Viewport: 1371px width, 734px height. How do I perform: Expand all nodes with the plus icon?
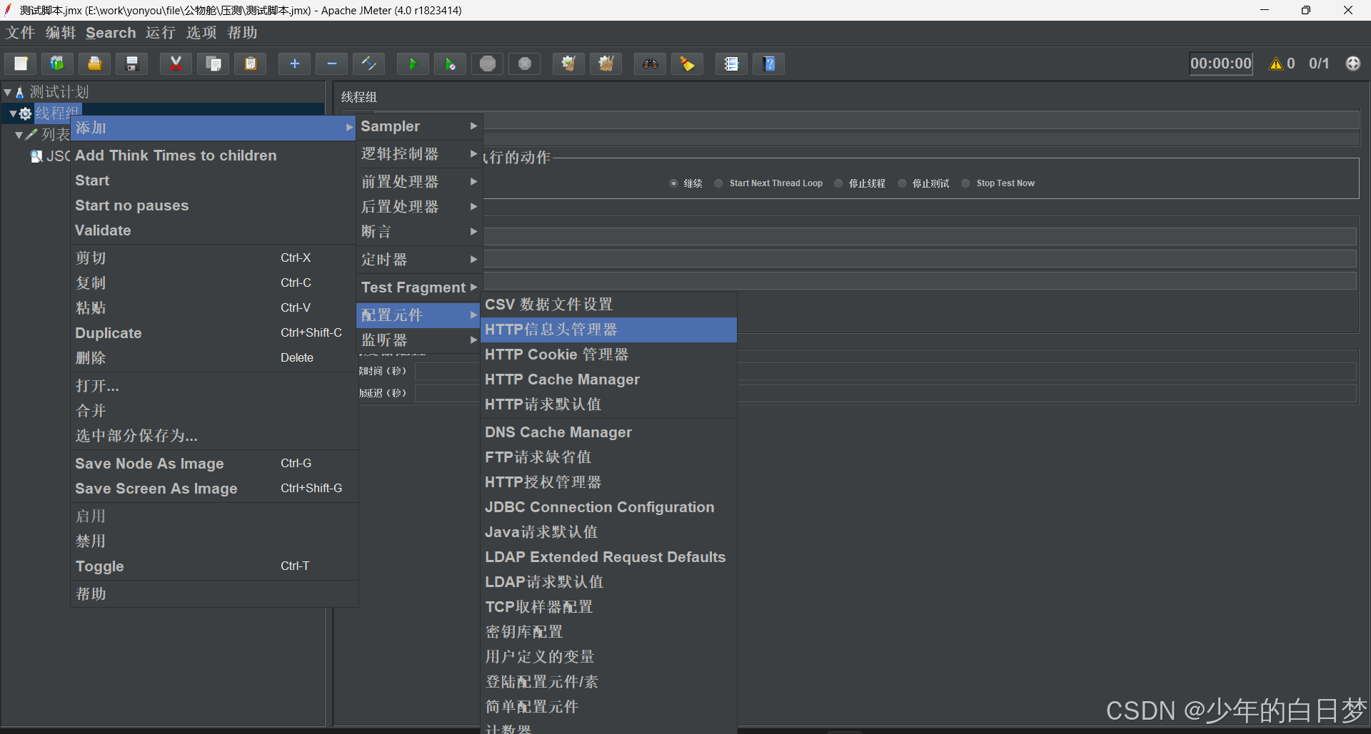pos(294,63)
